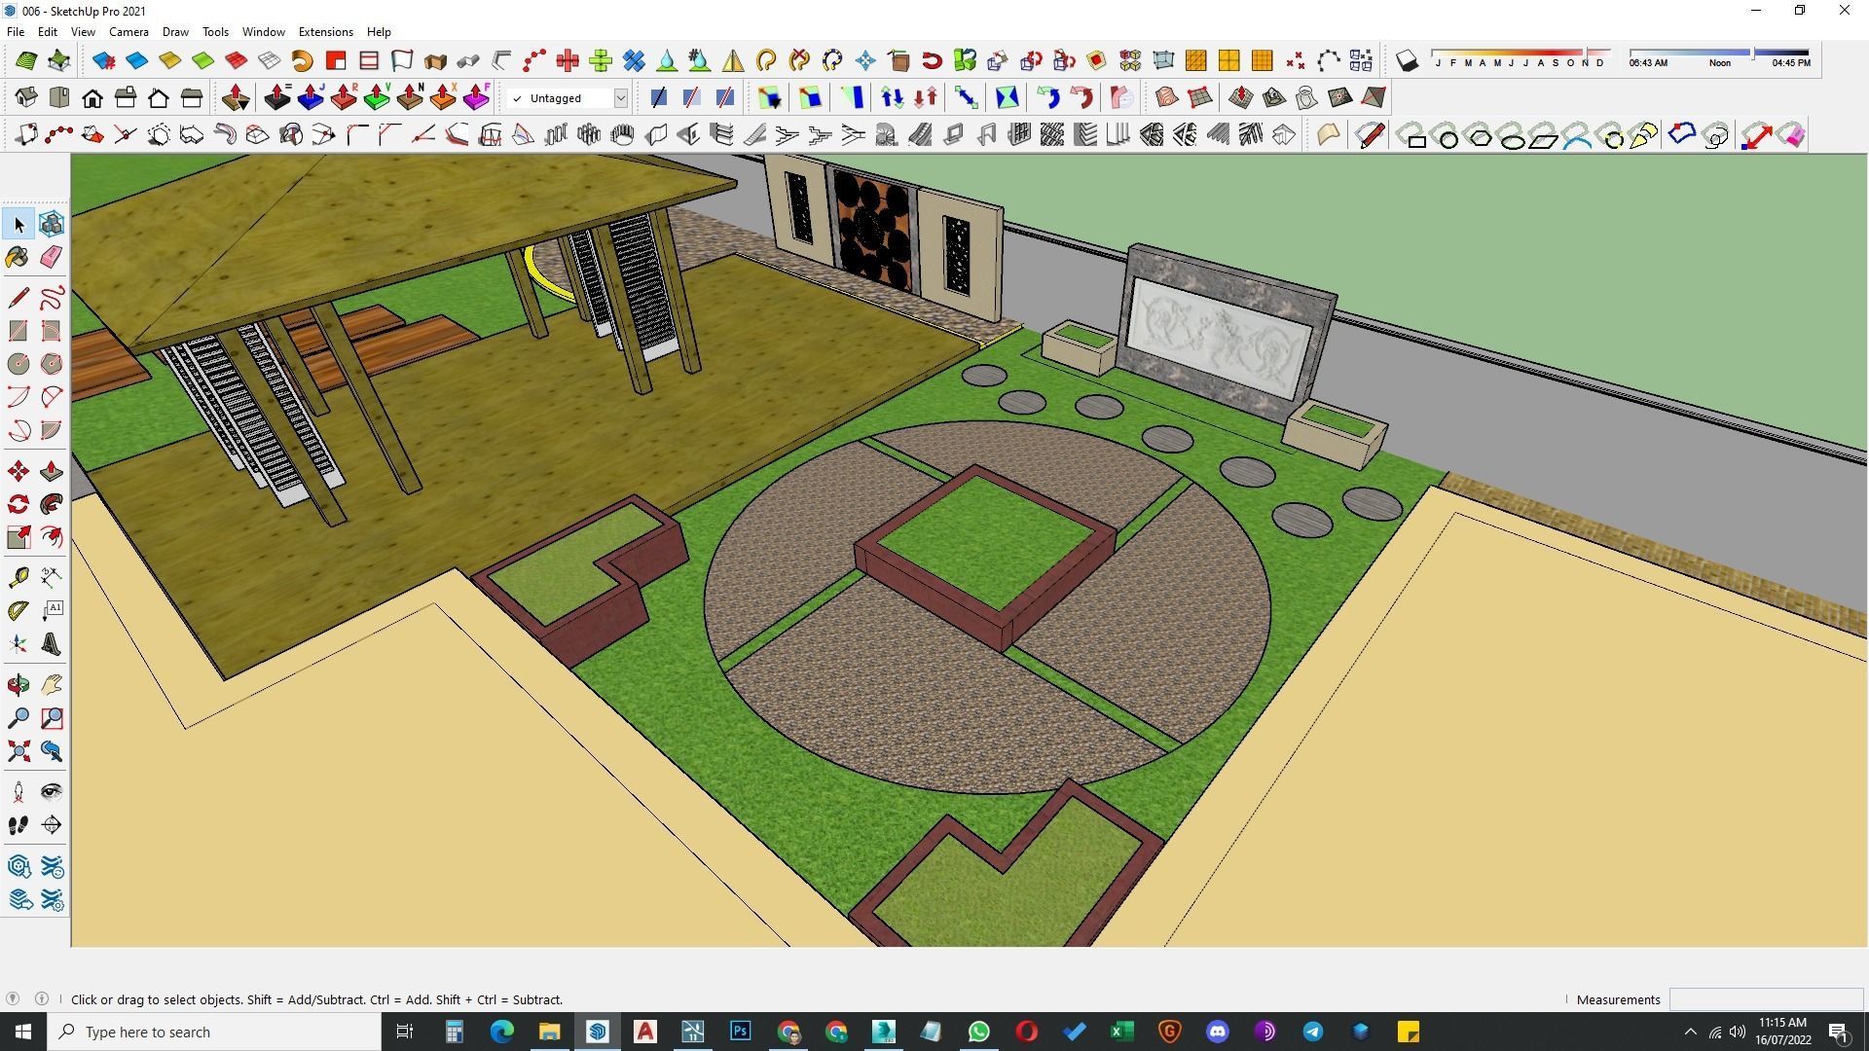
Task: Select the Orbit camera tool
Action: pos(18,685)
